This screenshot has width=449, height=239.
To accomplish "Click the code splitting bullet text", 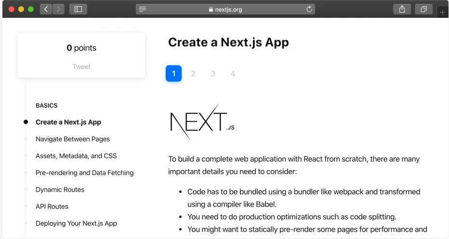I will (x=292, y=217).
